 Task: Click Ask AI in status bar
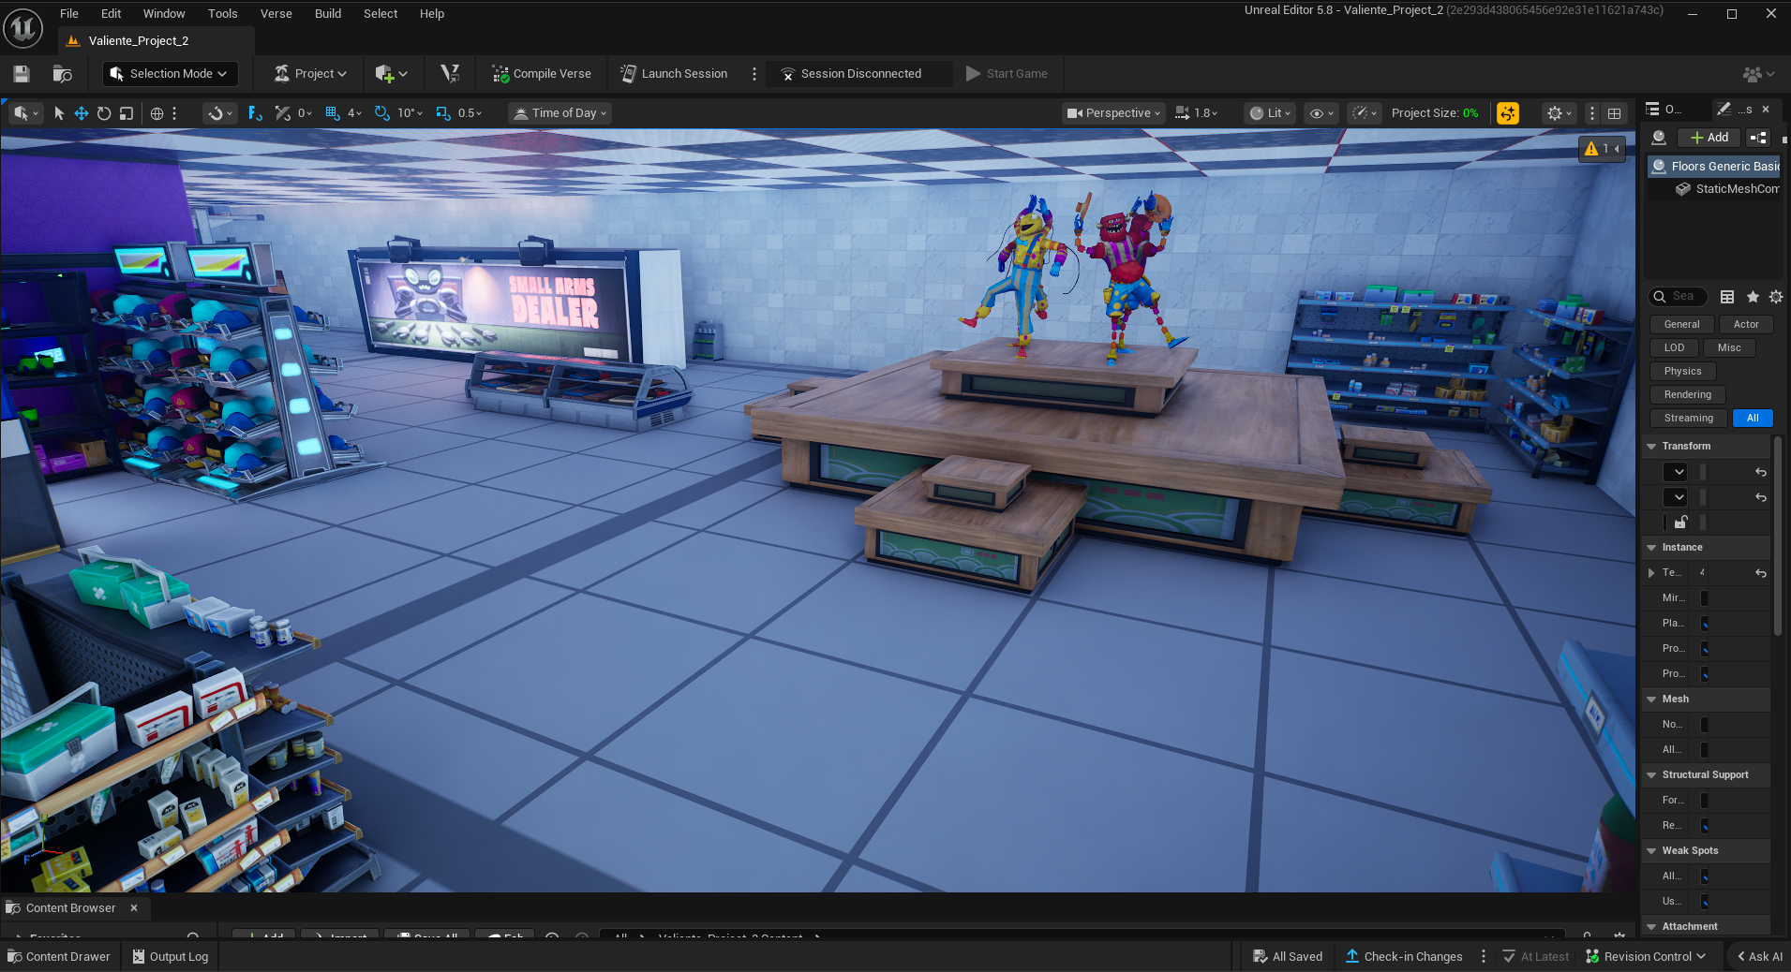click(1759, 956)
